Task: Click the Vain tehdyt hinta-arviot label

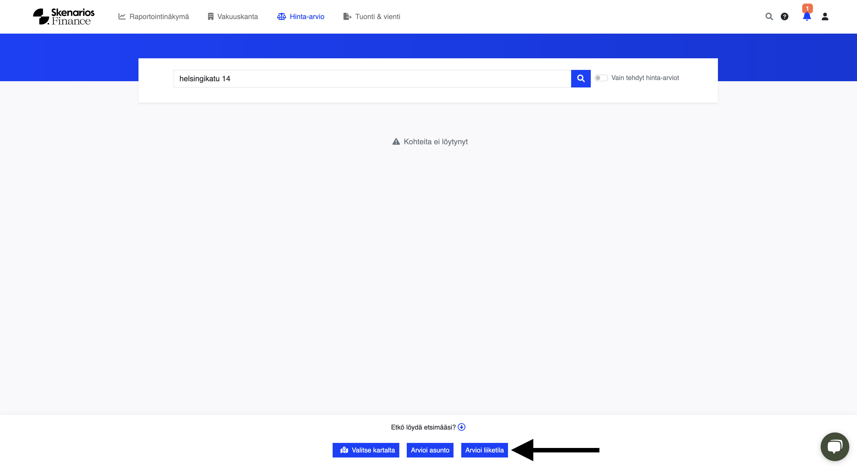Action: coord(645,78)
